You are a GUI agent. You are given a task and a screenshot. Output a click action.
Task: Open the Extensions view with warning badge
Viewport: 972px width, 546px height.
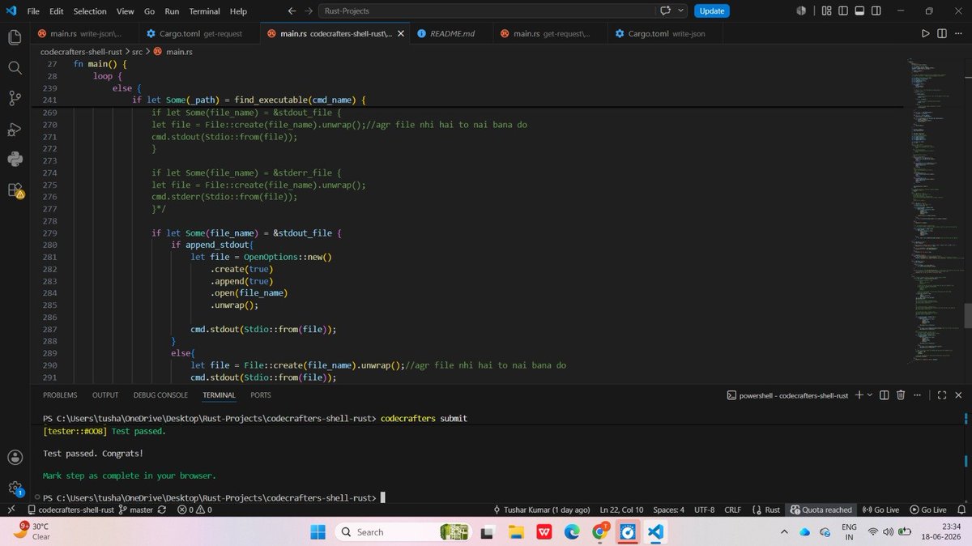tap(15, 190)
